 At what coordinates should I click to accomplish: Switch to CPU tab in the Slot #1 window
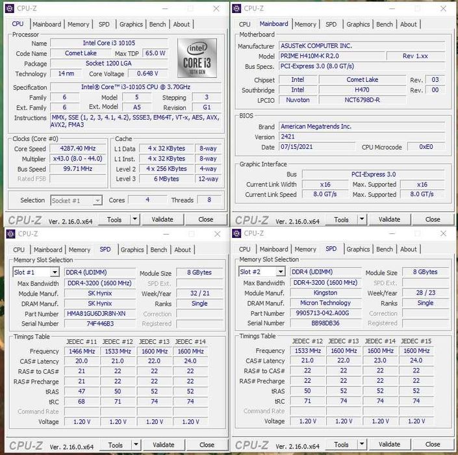click(x=19, y=250)
